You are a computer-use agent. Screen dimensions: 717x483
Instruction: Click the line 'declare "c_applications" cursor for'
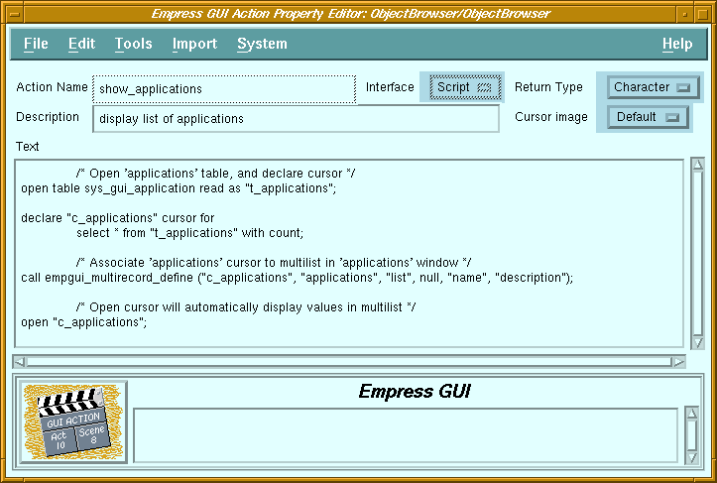coord(118,218)
